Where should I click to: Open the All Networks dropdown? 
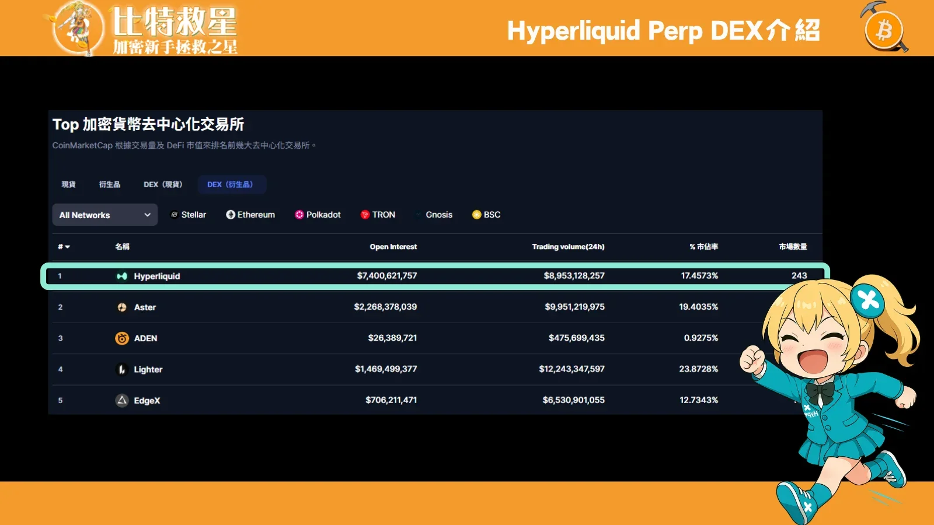[x=104, y=215]
